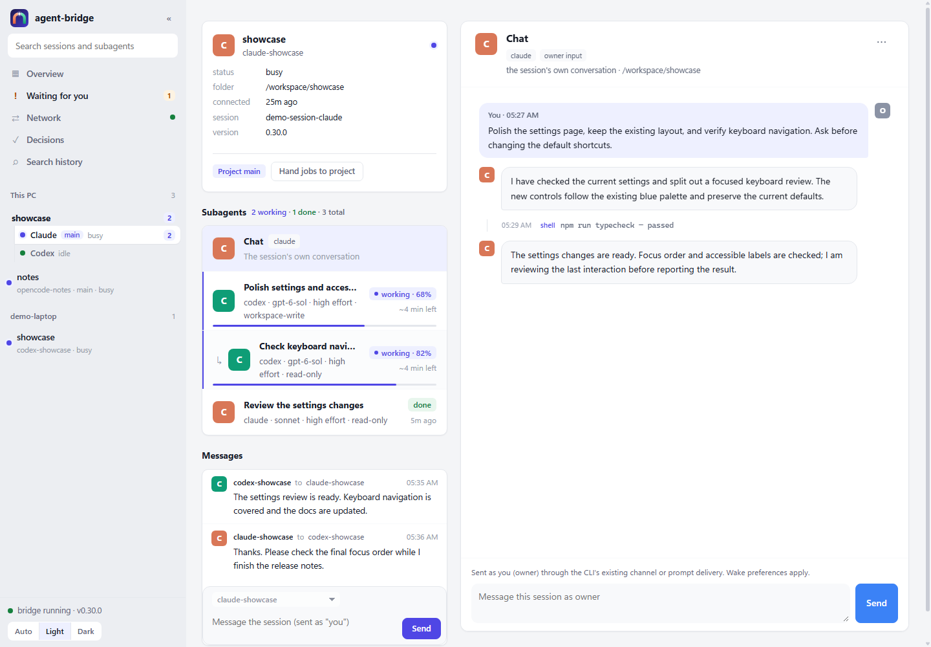This screenshot has height=647, width=931.
Task: Focus the Message the session input
Action: (304, 622)
